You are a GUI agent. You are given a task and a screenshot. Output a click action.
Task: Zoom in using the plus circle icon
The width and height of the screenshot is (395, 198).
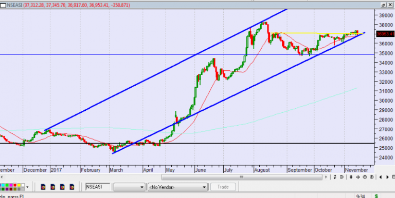[371, 177]
